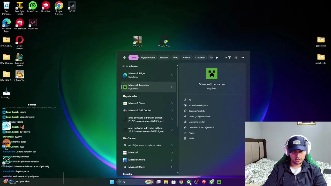The width and height of the screenshot is (331, 186).
Task: Open Task View from the taskbar
Action: click(x=159, y=182)
